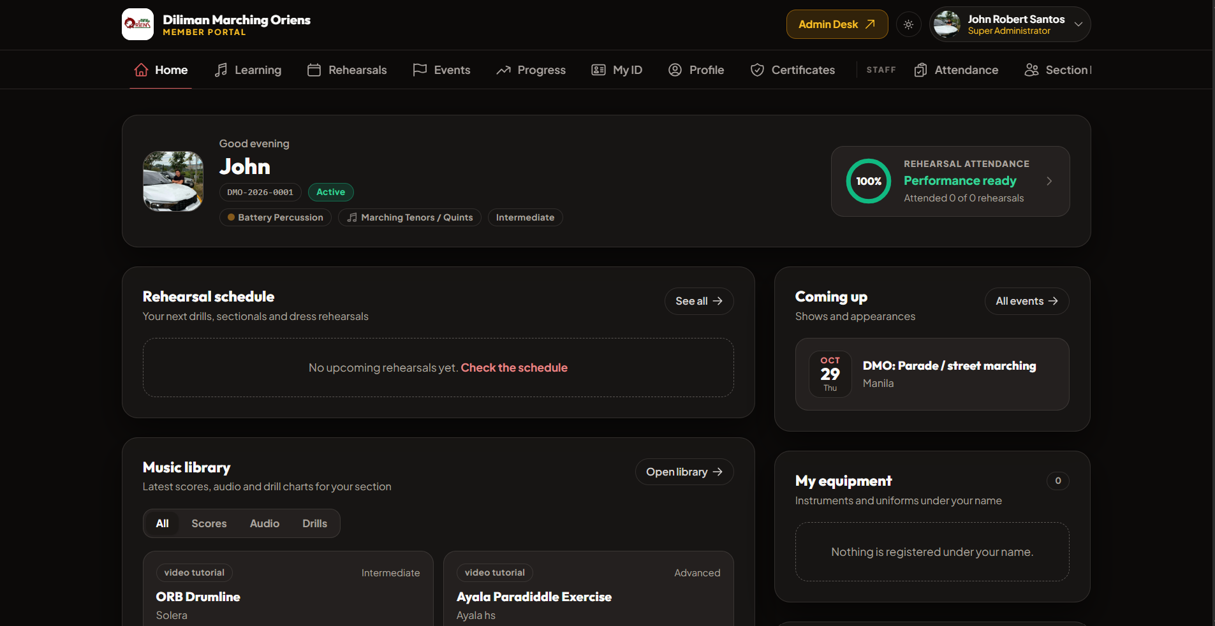Click the Events flag icon
The width and height of the screenshot is (1215, 626).
pos(420,69)
